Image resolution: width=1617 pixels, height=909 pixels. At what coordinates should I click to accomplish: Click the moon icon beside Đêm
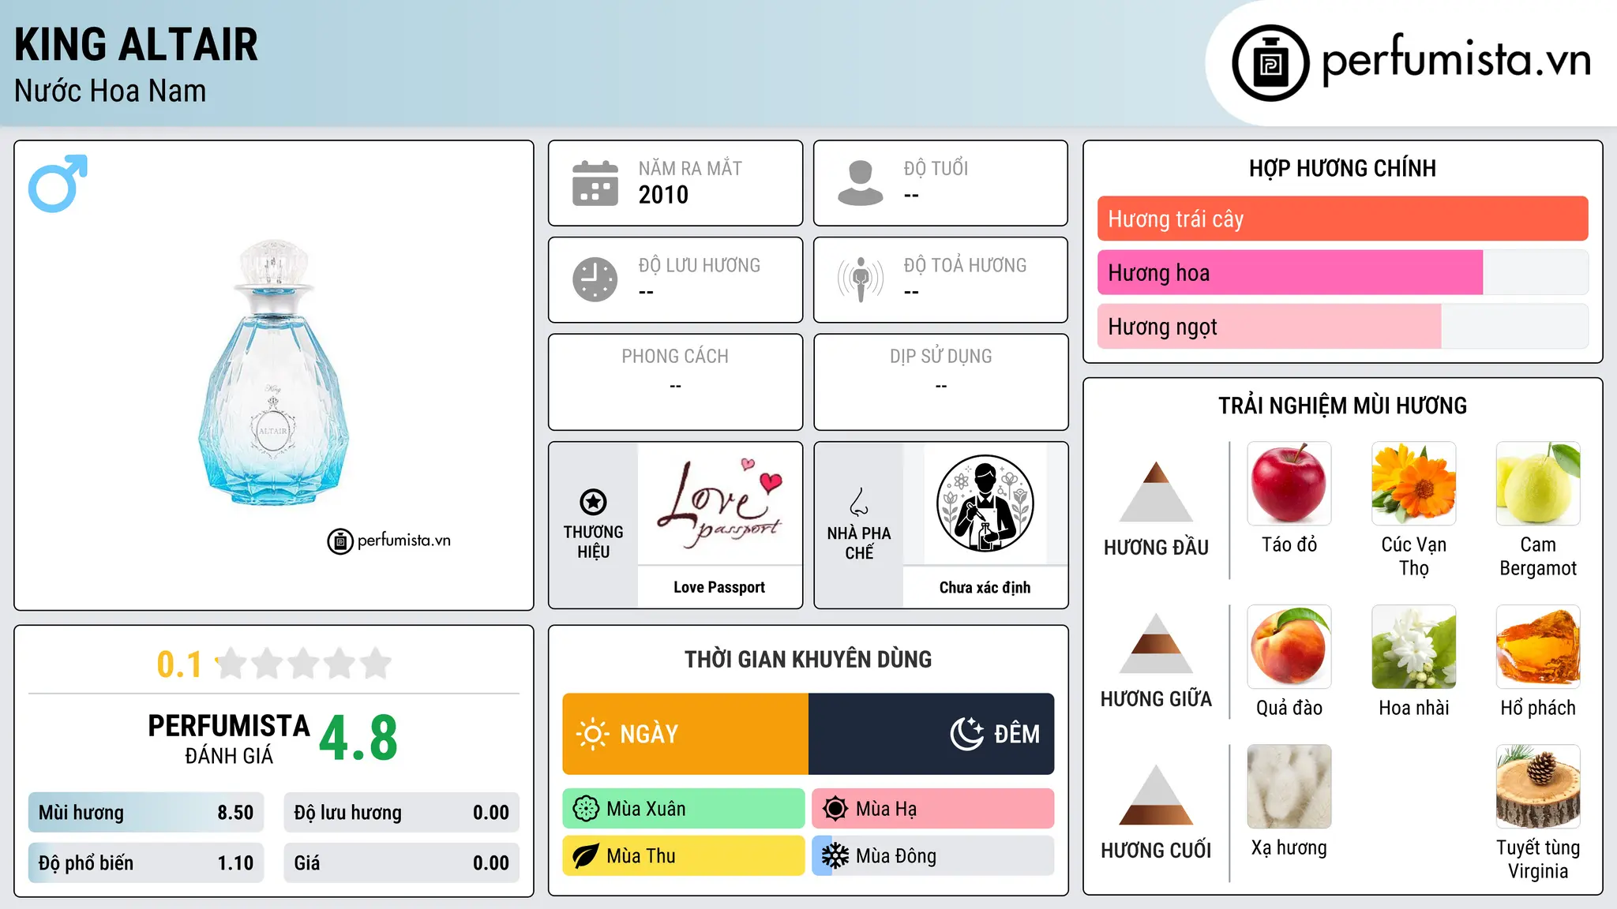coord(966,734)
